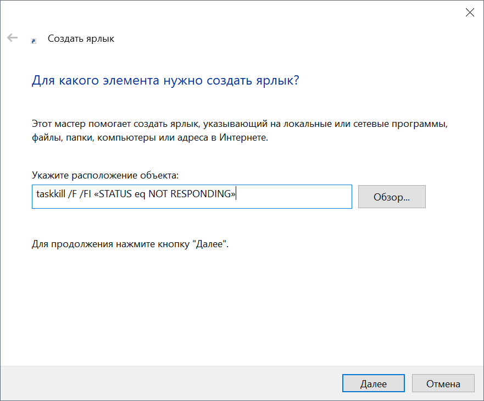Click the hint "Для продолжения нажмите кнопку Далее"
Viewport: 484px width, 401px height.
click(130, 244)
